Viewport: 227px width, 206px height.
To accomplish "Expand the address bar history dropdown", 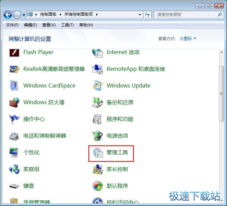I will (x=140, y=14).
